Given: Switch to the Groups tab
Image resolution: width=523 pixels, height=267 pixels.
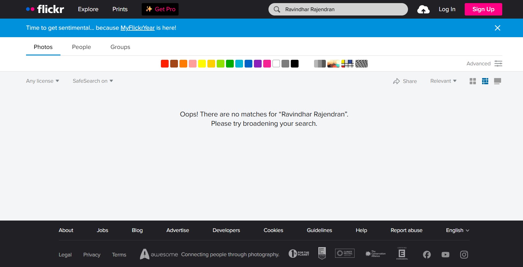Looking at the screenshot, I should tap(120, 47).
